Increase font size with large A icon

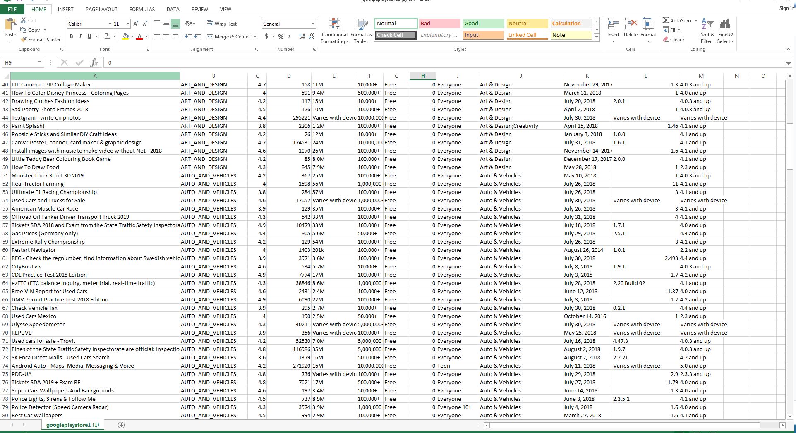(136, 24)
